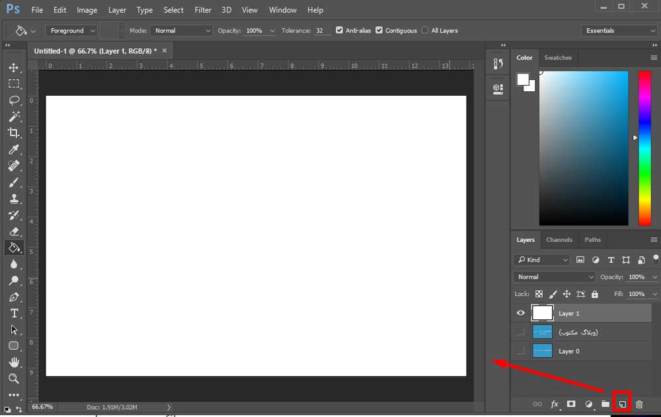Select the Magic Wand tool
The image size is (661, 417).
[x=13, y=116]
